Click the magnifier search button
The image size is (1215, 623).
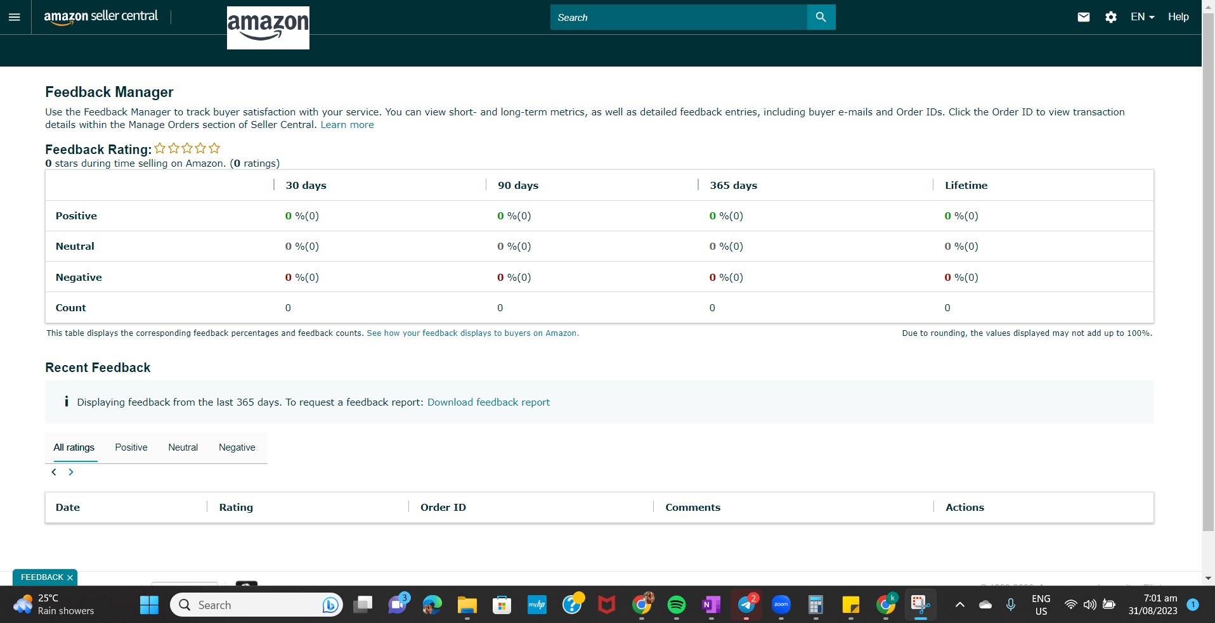click(x=821, y=17)
